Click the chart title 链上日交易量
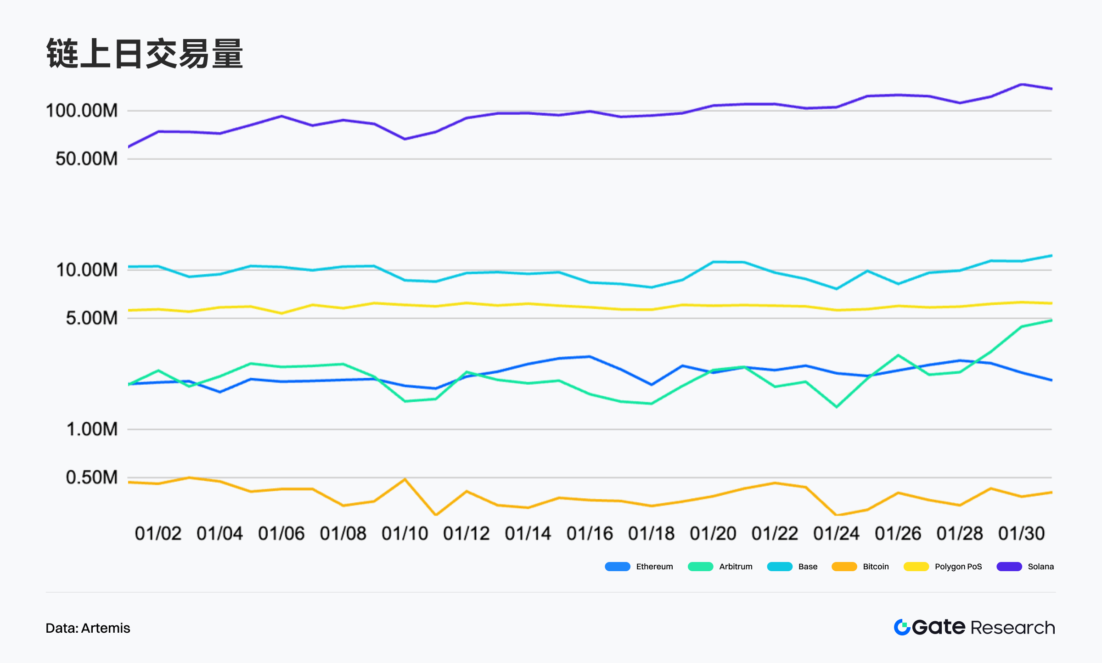The width and height of the screenshot is (1102, 663). pyautogui.click(x=145, y=54)
